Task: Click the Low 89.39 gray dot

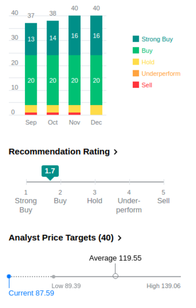Action: [53, 277]
